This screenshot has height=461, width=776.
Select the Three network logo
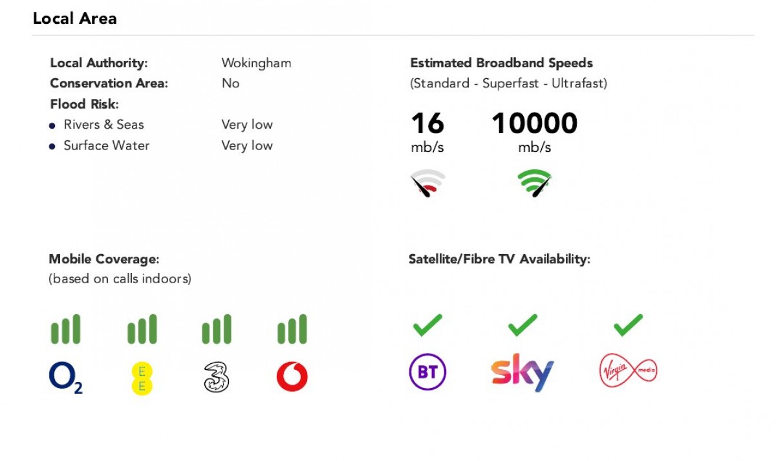point(217,378)
